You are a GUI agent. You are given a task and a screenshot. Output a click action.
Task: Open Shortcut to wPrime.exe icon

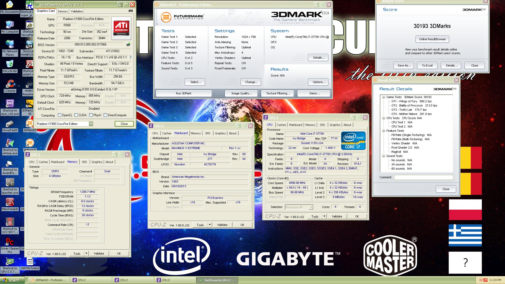point(10,147)
